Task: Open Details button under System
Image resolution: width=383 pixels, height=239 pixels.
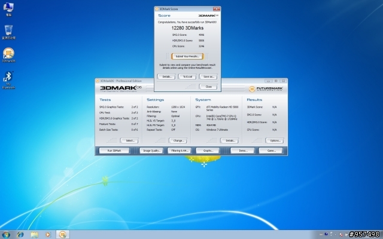Action: click(230, 140)
